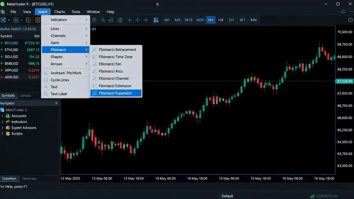Click the tile windows grid icon beside M1
The height and width of the screenshot is (199, 354).
[x=156, y=20]
